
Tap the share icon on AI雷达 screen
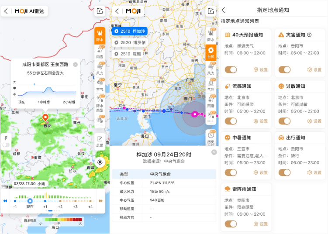click(100, 11)
